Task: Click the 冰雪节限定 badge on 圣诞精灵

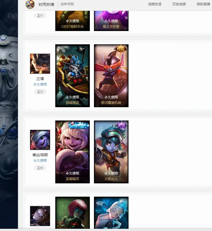Action: [x=79, y=125]
